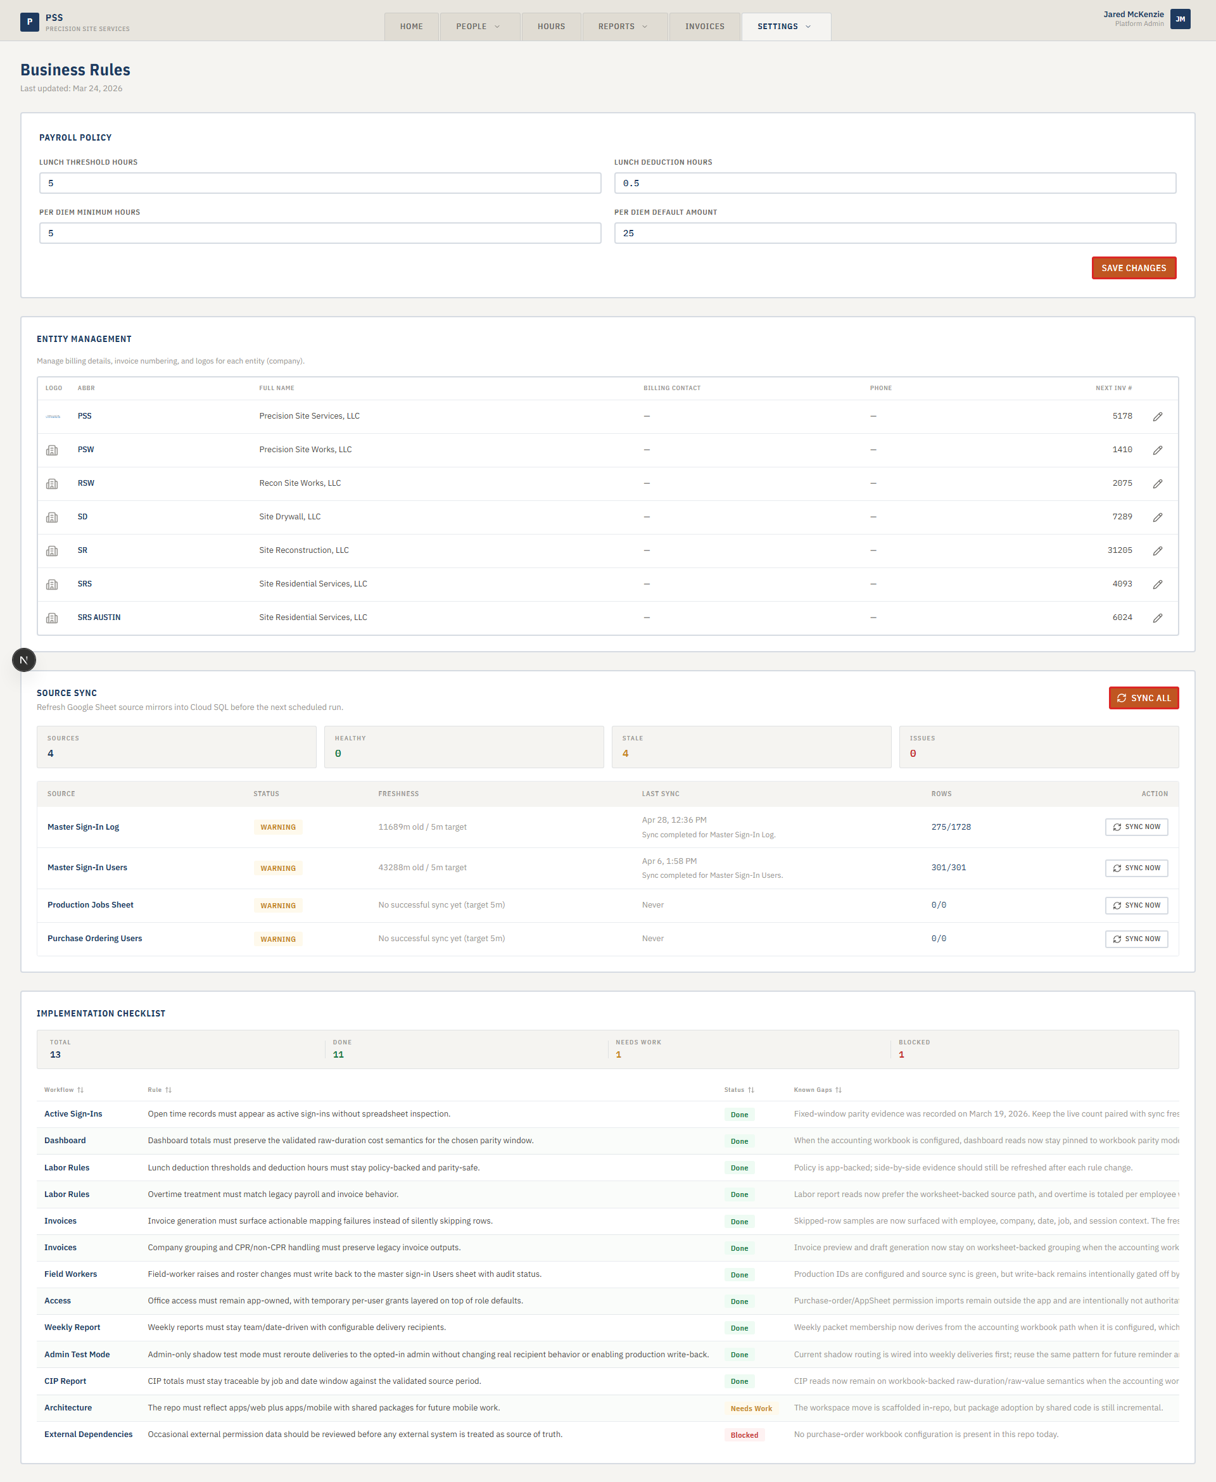Screen dimensions: 1216x1482
Task: Edit the PSW entity pencil icon
Action: [1157, 450]
